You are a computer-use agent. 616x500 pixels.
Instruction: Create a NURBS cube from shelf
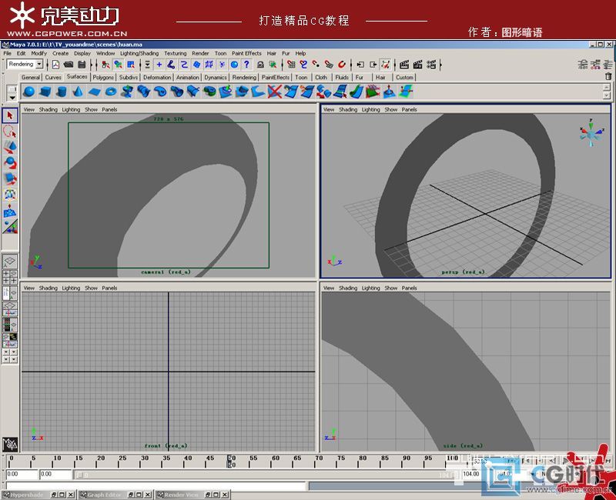pyautogui.click(x=45, y=92)
